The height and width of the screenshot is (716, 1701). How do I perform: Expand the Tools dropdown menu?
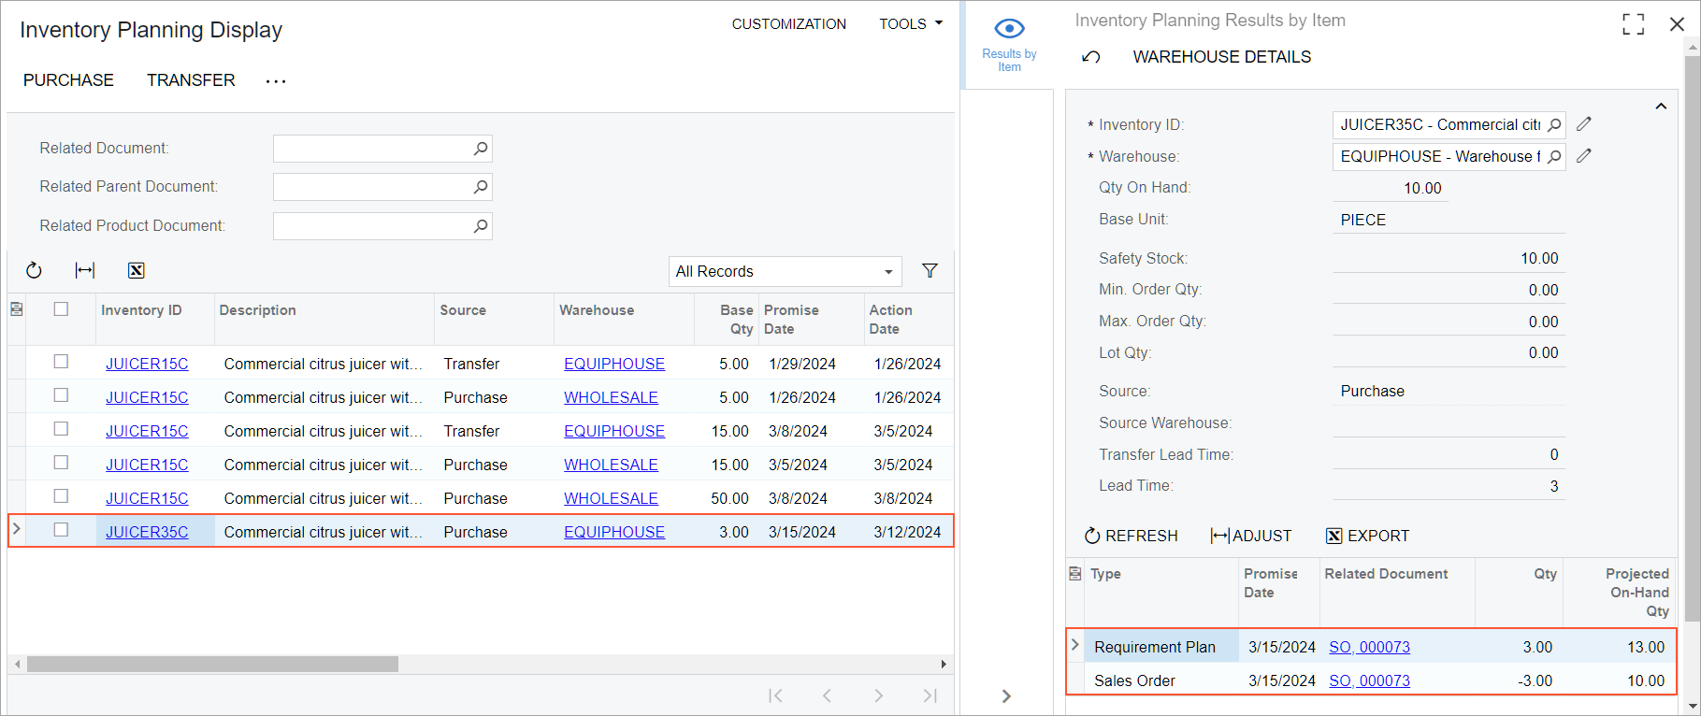point(910,24)
